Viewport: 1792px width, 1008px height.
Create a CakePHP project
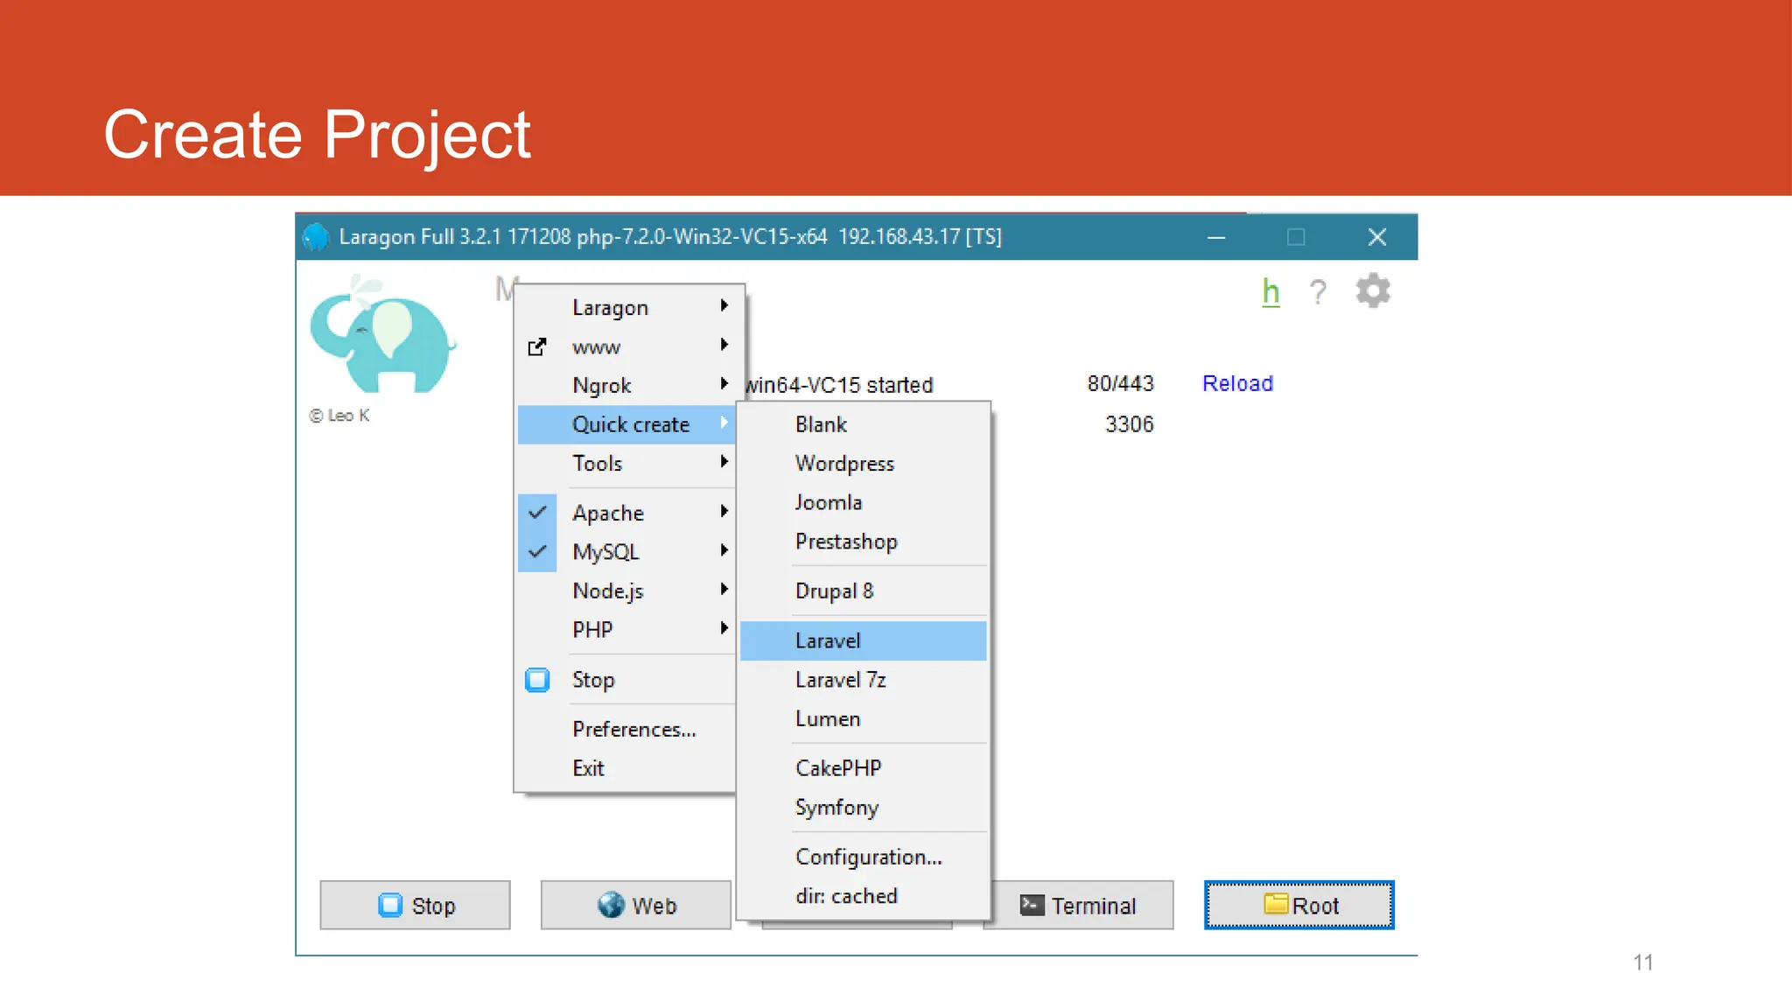click(x=864, y=768)
